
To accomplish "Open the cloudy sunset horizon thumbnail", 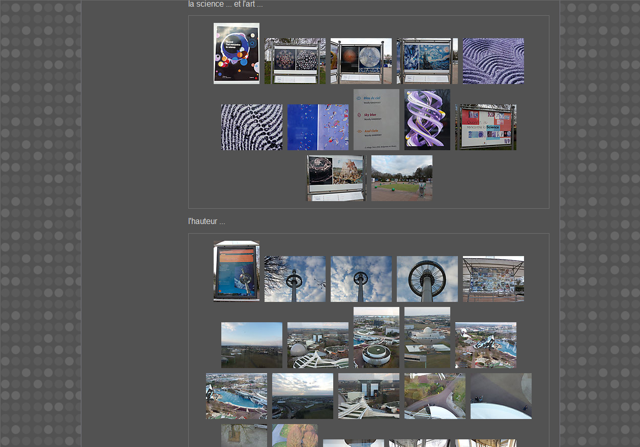I will pos(302,396).
